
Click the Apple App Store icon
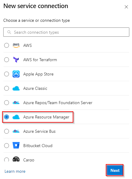(x=16, y=74)
